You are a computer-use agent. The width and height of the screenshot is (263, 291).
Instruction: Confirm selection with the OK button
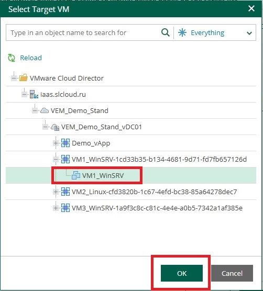[182, 273]
